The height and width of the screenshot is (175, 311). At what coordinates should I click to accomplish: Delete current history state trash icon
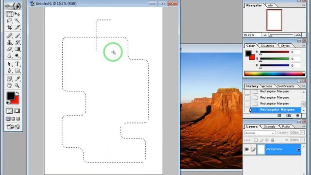coord(297,116)
